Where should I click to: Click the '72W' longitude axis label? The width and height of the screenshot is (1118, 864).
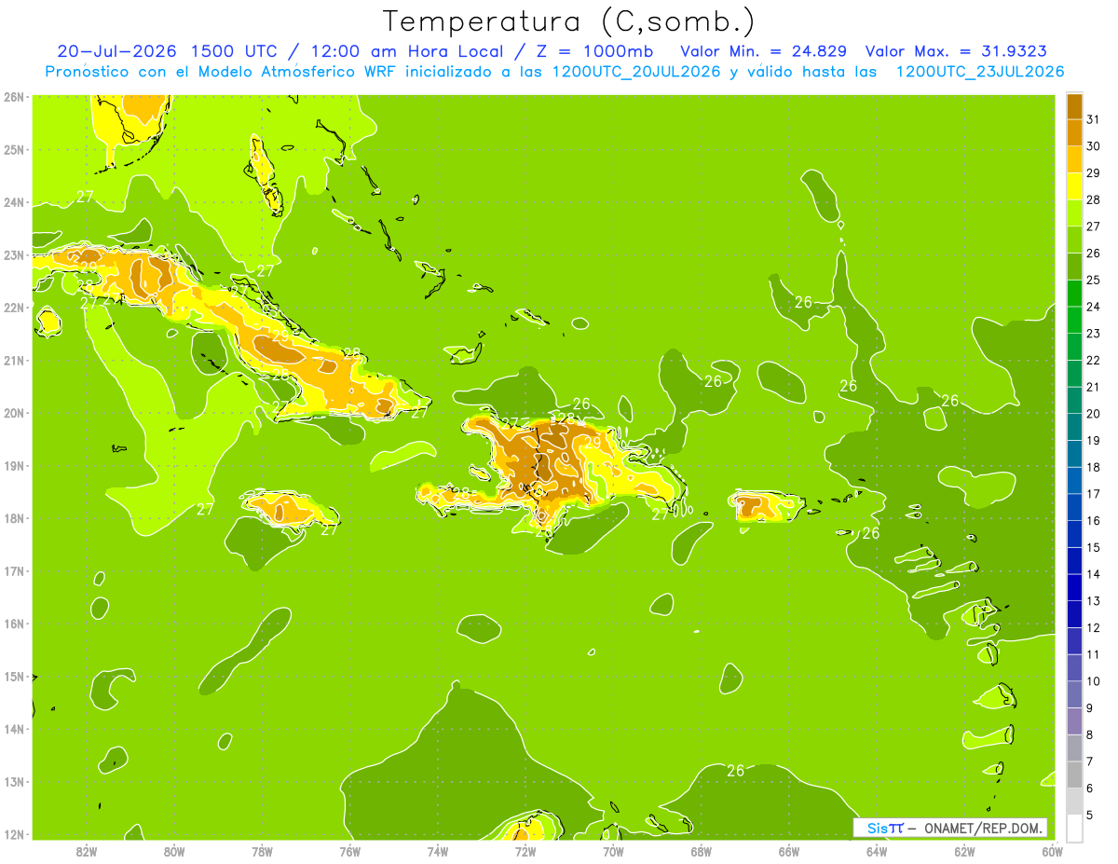pos(525,851)
